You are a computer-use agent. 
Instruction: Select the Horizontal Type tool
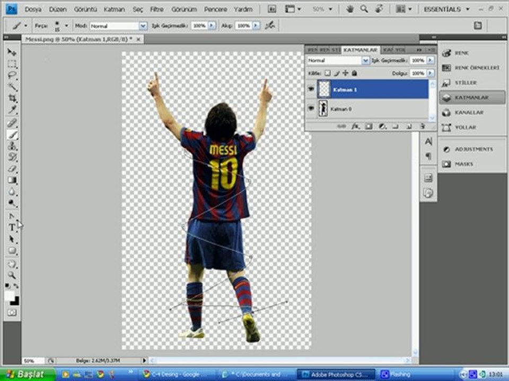tap(12, 228)
